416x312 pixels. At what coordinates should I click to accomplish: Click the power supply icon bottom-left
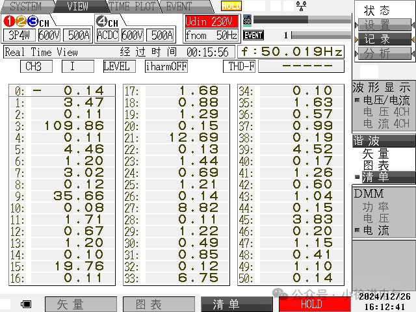coord(27,304)
